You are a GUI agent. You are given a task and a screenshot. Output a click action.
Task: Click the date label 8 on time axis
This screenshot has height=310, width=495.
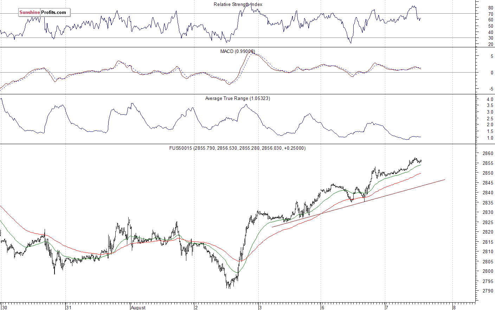[x=454, y=308]
